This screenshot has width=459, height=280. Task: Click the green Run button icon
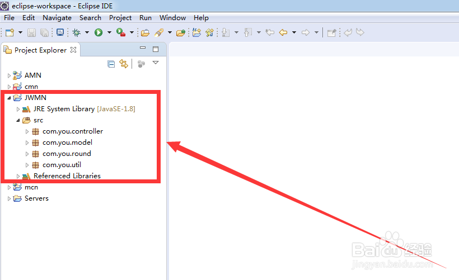99,32
